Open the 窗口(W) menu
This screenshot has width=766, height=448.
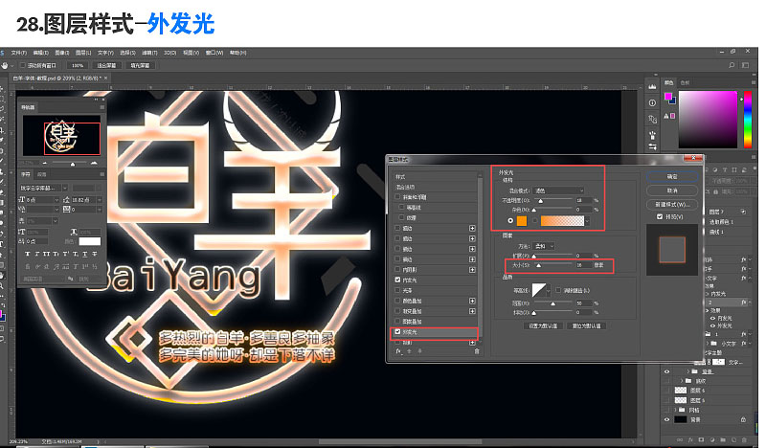(x=214, y=53)
